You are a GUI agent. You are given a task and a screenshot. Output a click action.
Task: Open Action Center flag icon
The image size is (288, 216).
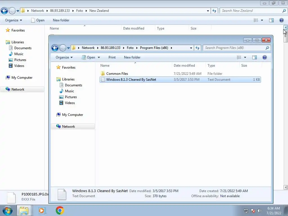tap(253, 210)
